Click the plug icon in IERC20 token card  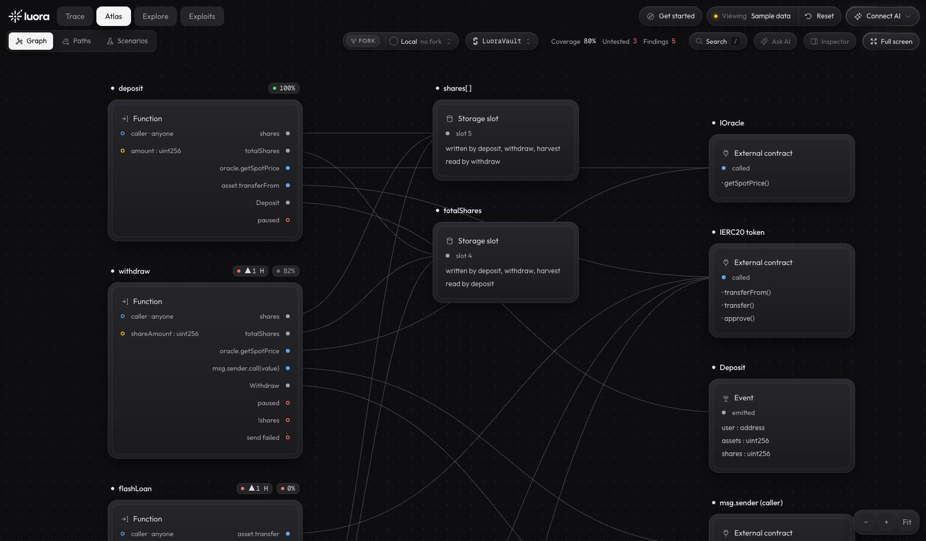tap(726, 262)
